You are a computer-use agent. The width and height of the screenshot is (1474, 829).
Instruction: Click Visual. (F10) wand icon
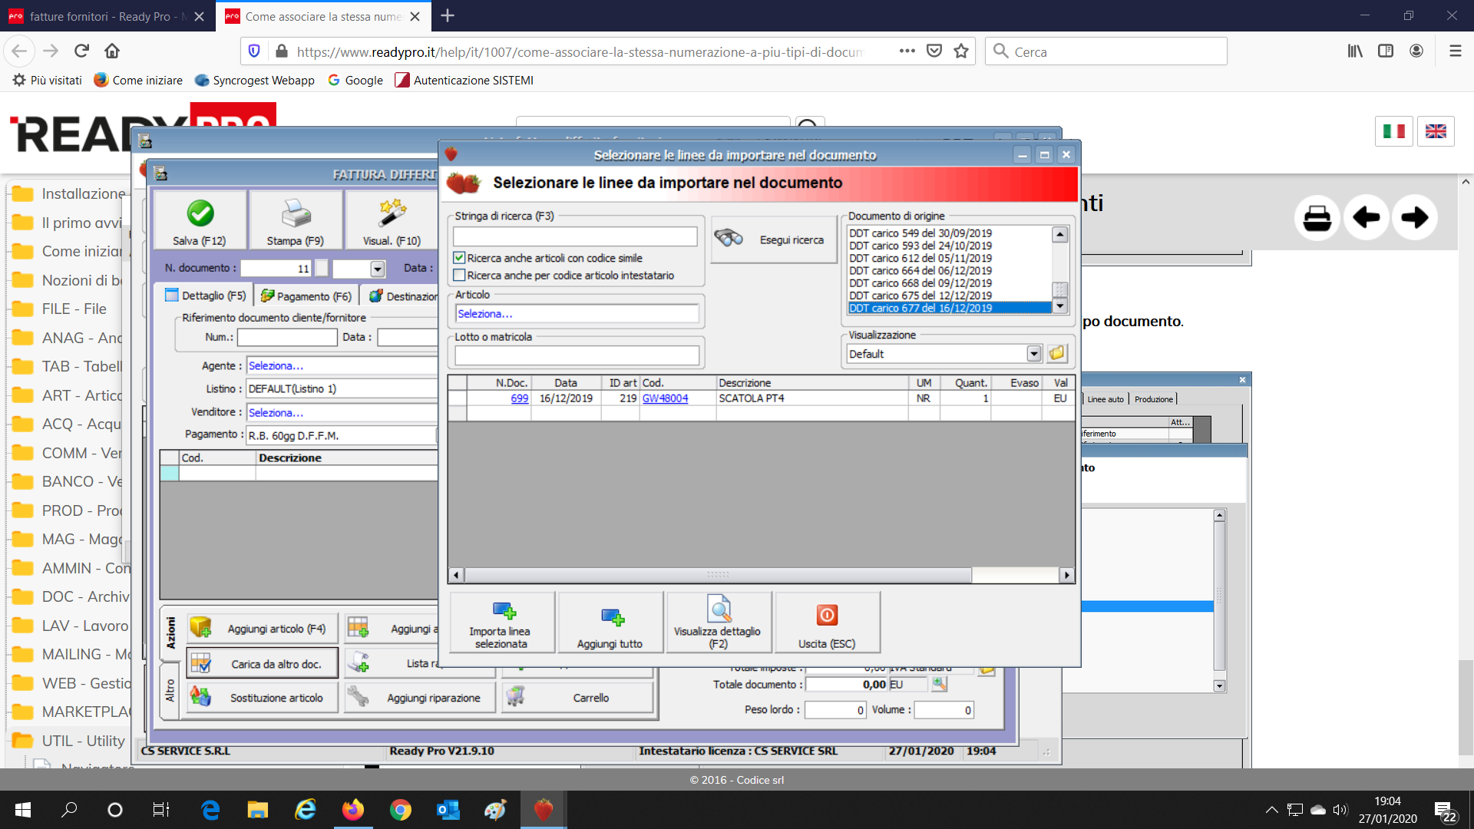(392, 220)
